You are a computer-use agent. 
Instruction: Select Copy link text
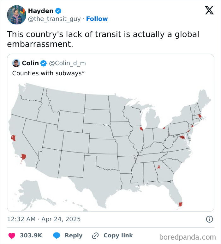tap(118, 235)
